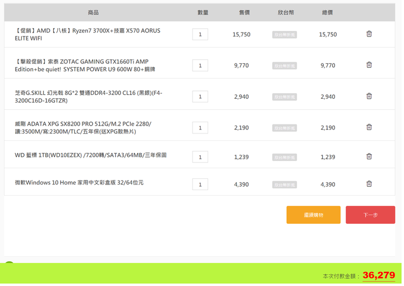This screenshot has width=404, height=286.
Task: Open the WD 1TB(WD10EZEX) product name
Action: tap(91, 155)
